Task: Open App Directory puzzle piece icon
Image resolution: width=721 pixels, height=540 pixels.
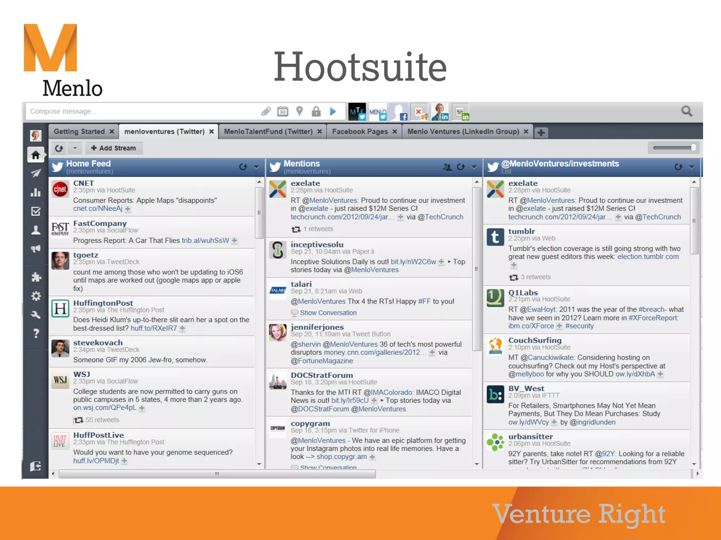Action: pyautogui.click(x=36, y=277)
